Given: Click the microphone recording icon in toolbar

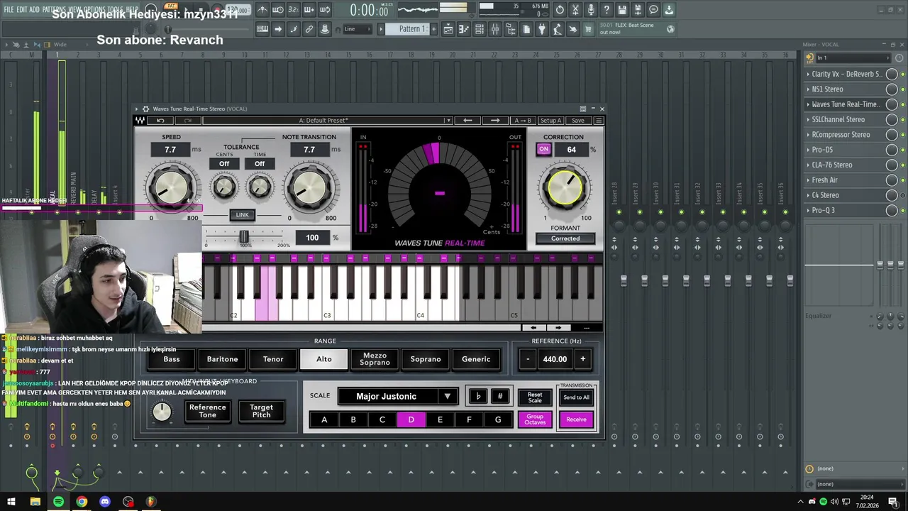Looking at the screenshot, I should (591, 10).
